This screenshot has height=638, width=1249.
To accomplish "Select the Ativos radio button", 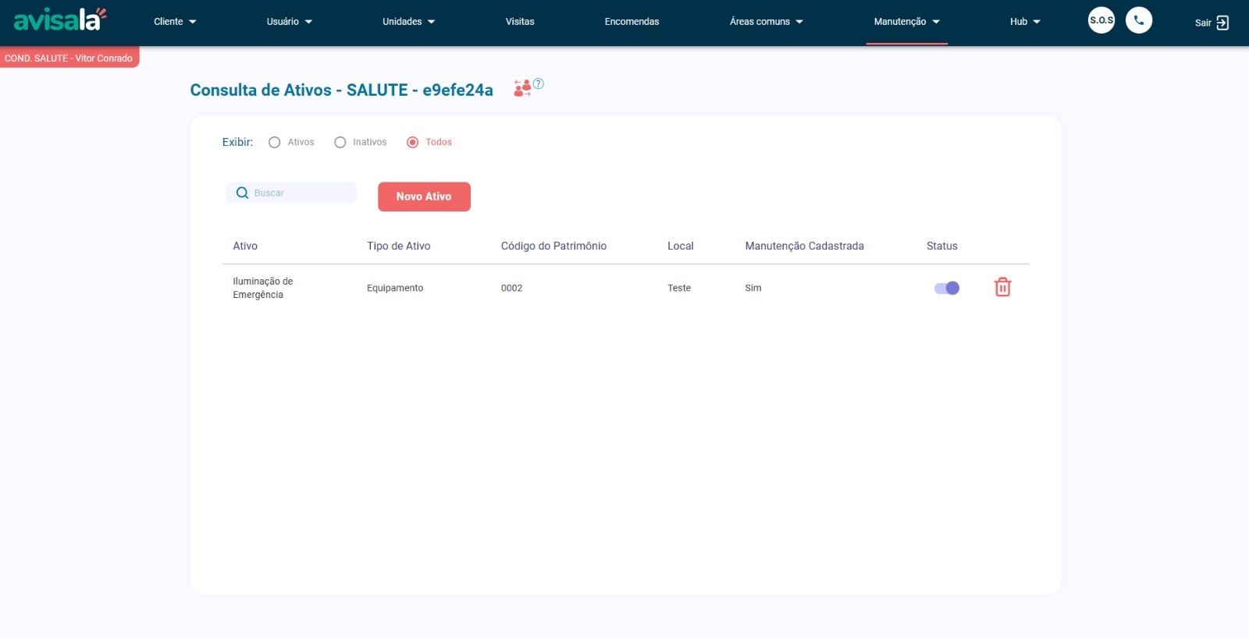I will 275,143.
